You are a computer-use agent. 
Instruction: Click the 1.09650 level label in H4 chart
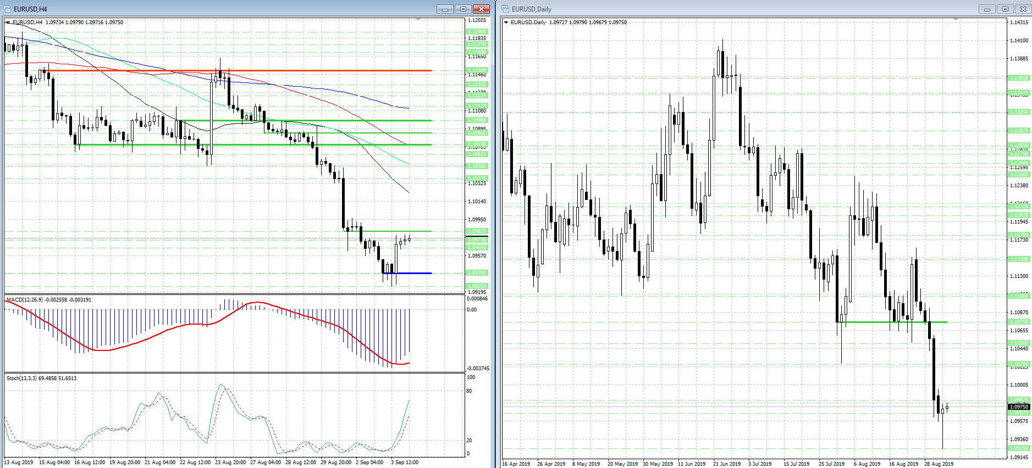tap(477, 248)
